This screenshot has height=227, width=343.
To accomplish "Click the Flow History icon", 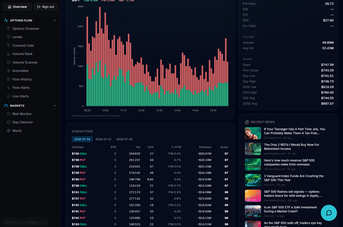I will tap(9, 79).
